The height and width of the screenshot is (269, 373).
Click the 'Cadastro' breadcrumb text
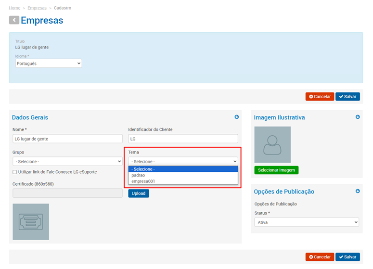click(x=63, y=8)
